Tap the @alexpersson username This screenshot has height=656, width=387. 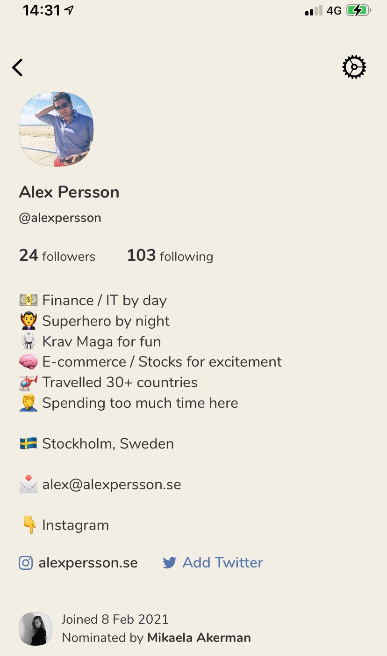click(x=60, y=218)
